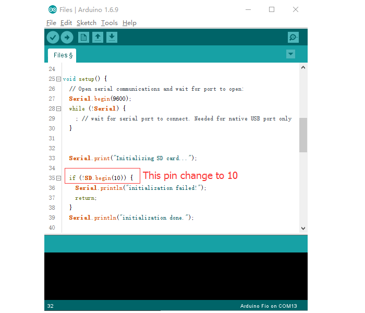The width and height of the screenshot is (365, 313).
Task: Create a new sketch with New icon
Action: [83, 37]
